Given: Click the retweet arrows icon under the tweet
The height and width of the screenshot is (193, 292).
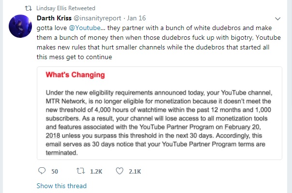Looking at the screenshot, I should pyautogui.click(x=81, y=171).
